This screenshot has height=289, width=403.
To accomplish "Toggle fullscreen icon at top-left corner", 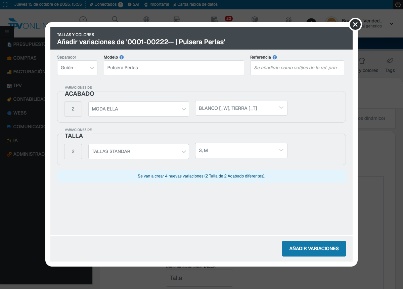I will [5, 4].
